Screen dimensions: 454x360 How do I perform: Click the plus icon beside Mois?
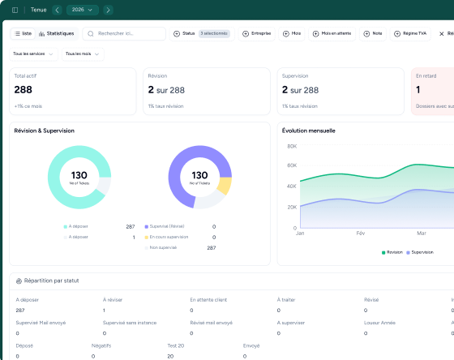tap(285, 34)
